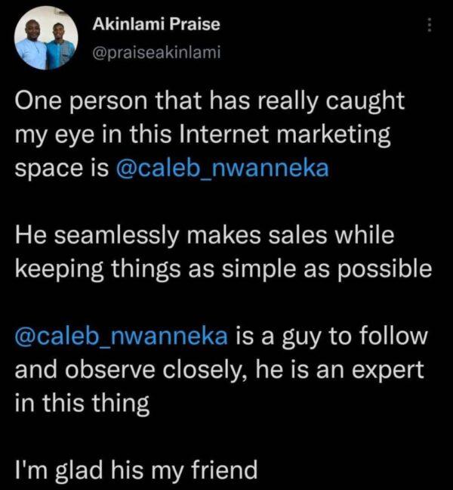This screenshot has width=453, height=490.
Task: Select the 'I'm glad his my friend' line
Action: [x=137, y=470]
